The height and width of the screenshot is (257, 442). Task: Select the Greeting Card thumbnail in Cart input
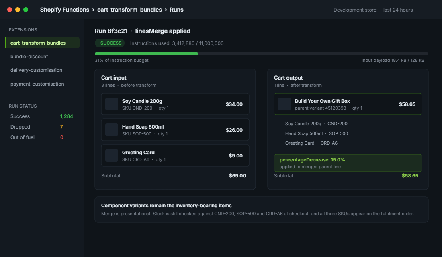click(112, 155)
